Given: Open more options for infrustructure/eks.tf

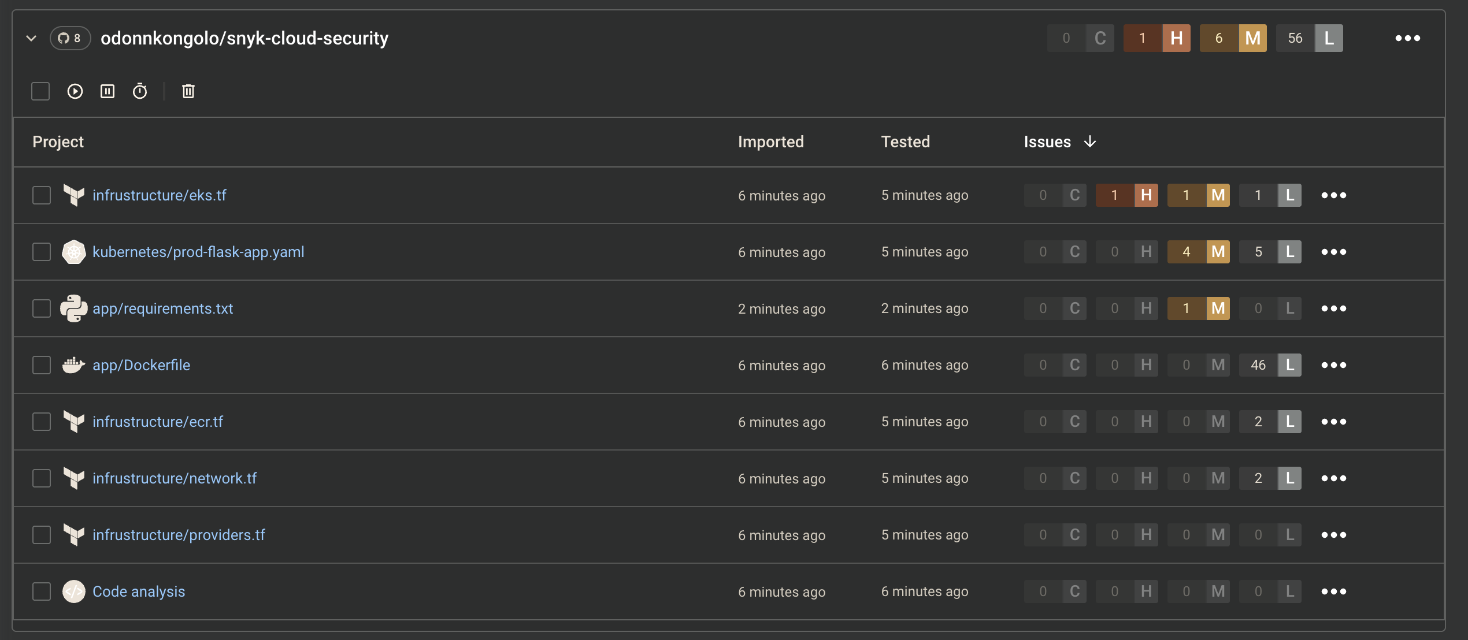Looking at the screenshot, I should click(1334, 195).
